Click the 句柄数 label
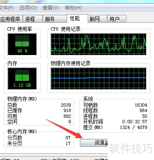The height and width of the screenshot is (160, 154). coord(90,105)
